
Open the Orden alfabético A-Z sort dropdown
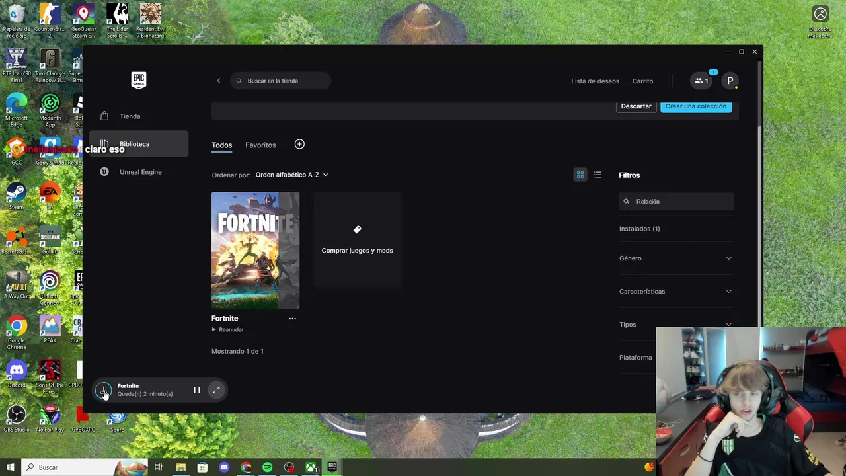pyautogui.click(x=291, y=175)
